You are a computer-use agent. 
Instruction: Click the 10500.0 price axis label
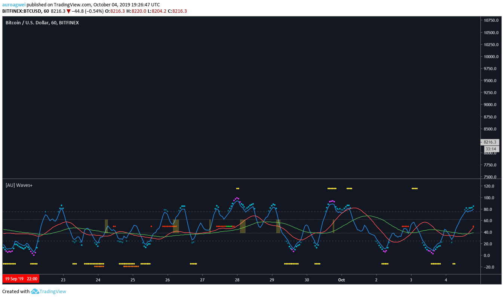[491, 33]
